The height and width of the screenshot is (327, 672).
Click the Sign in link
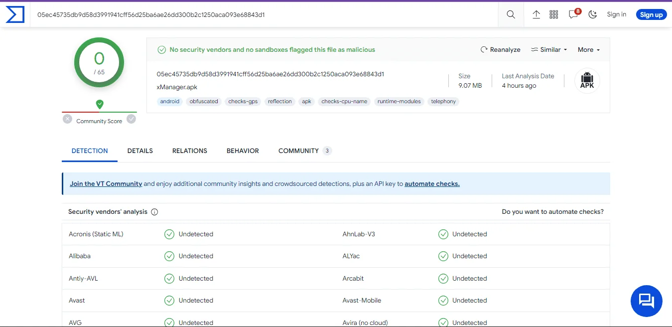pyautogui.click(x=616, y=14)
